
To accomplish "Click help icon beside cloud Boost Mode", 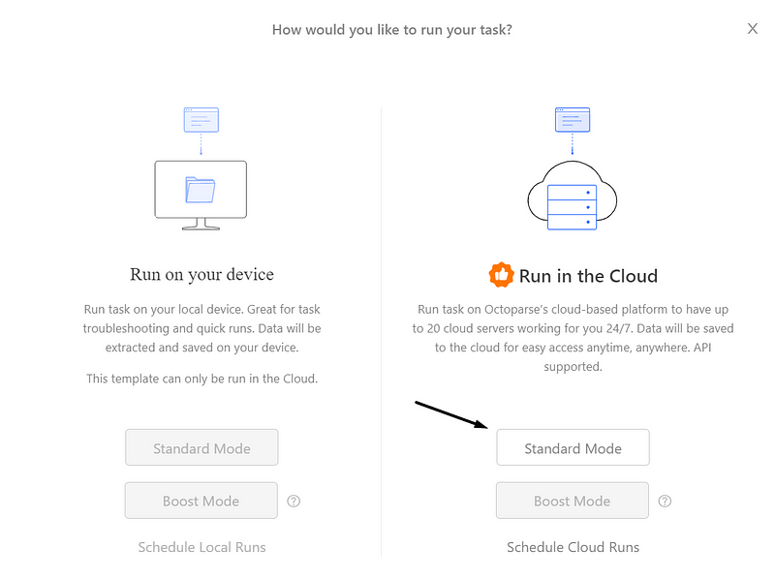I will click(665, 501).
